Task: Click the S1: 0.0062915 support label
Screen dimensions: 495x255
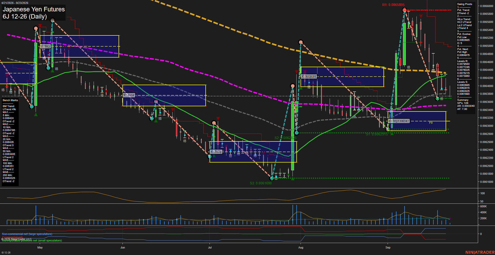Action: coord(377,134)
